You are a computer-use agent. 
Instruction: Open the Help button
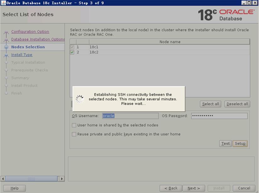14,188
